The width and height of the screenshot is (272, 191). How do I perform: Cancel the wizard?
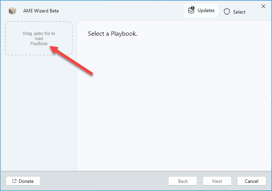click(251, 181)
